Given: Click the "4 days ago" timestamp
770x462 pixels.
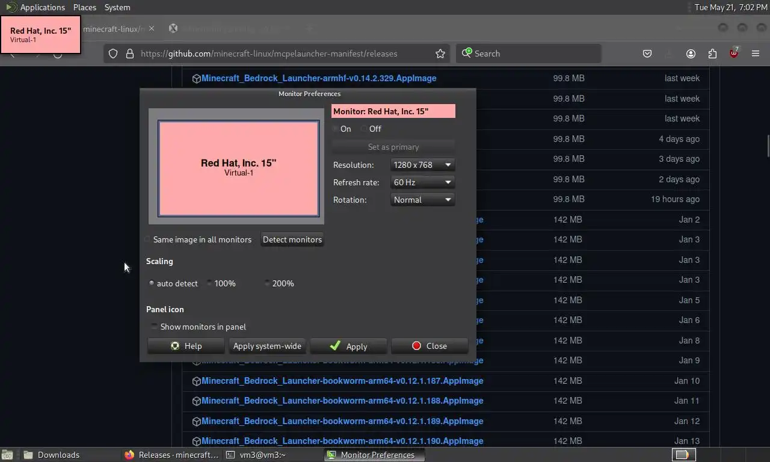Looking at the screenshot, I should coord(679,139).
